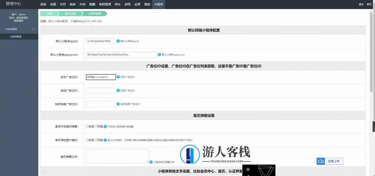The width and height of the screenshot is (375, 176).
Task: Open the 运营 top menu
Action: (137, 4)
